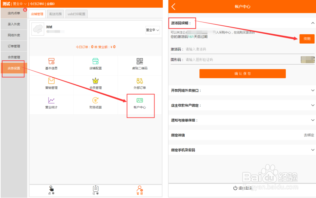Collapse the 激活码续期 section
This screenshot has height=198, width=316.
tap(313, 23)
